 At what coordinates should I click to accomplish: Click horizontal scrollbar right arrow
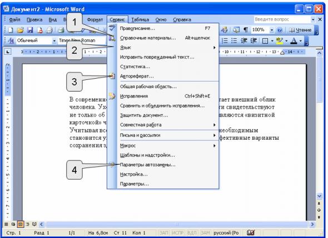coord(312,224)
